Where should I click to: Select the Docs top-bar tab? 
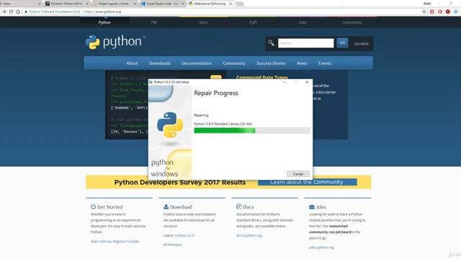pos(203,22)
